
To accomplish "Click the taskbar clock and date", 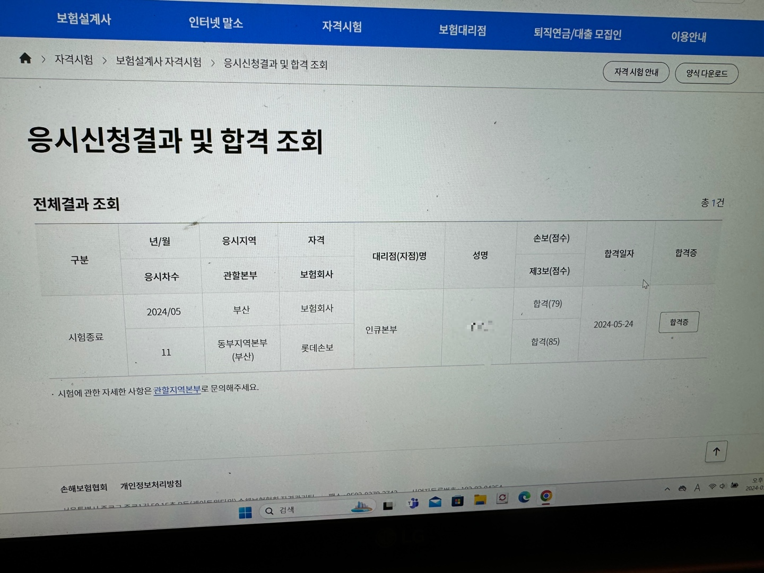I will [x=754, y=484].
